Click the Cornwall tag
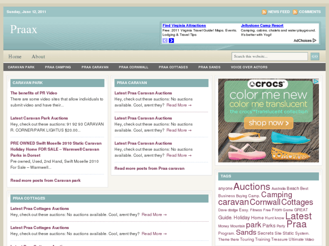 pos(265,202)
